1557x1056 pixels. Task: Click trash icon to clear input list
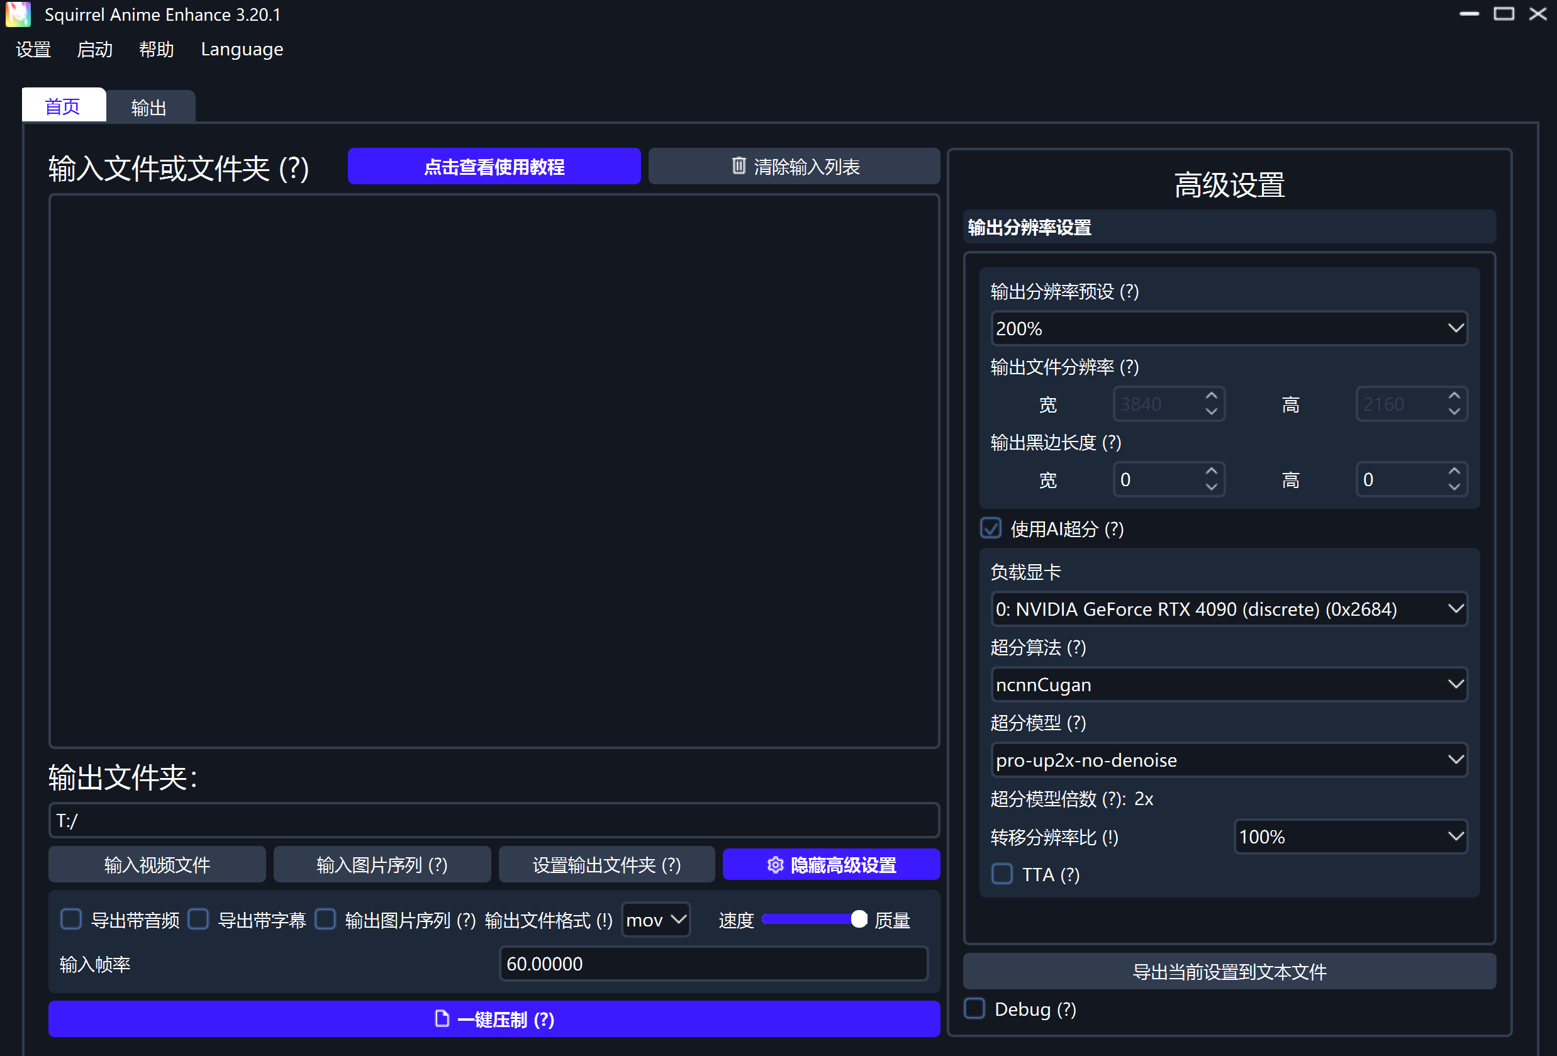(739, 165)
